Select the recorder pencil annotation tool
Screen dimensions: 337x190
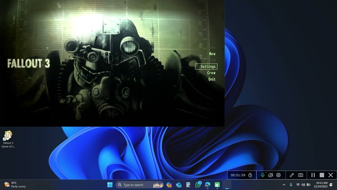pos(292,175)
